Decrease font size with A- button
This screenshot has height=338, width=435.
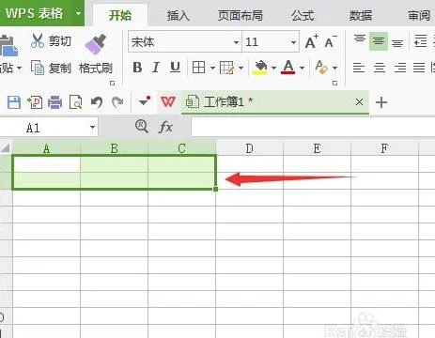[x=331, y=42]
